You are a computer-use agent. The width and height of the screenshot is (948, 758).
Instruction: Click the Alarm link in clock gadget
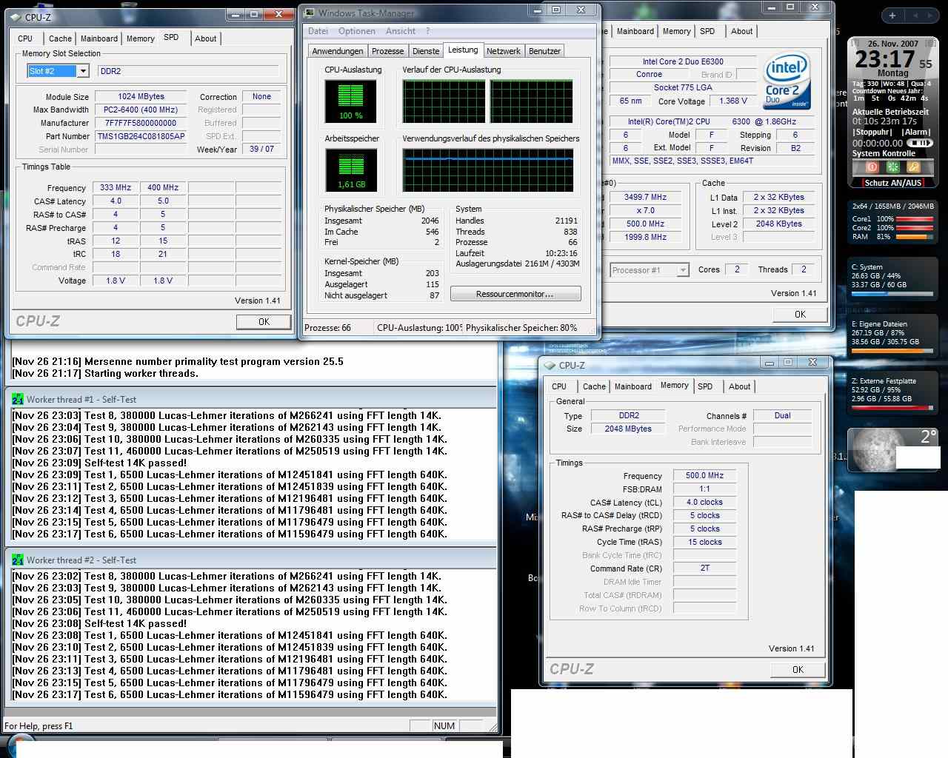916,132
